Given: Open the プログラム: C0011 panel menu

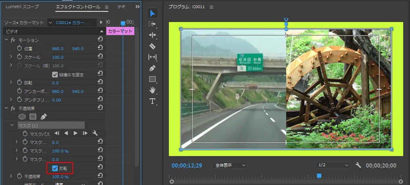Looking at the screenshot, I should (211, 7).
